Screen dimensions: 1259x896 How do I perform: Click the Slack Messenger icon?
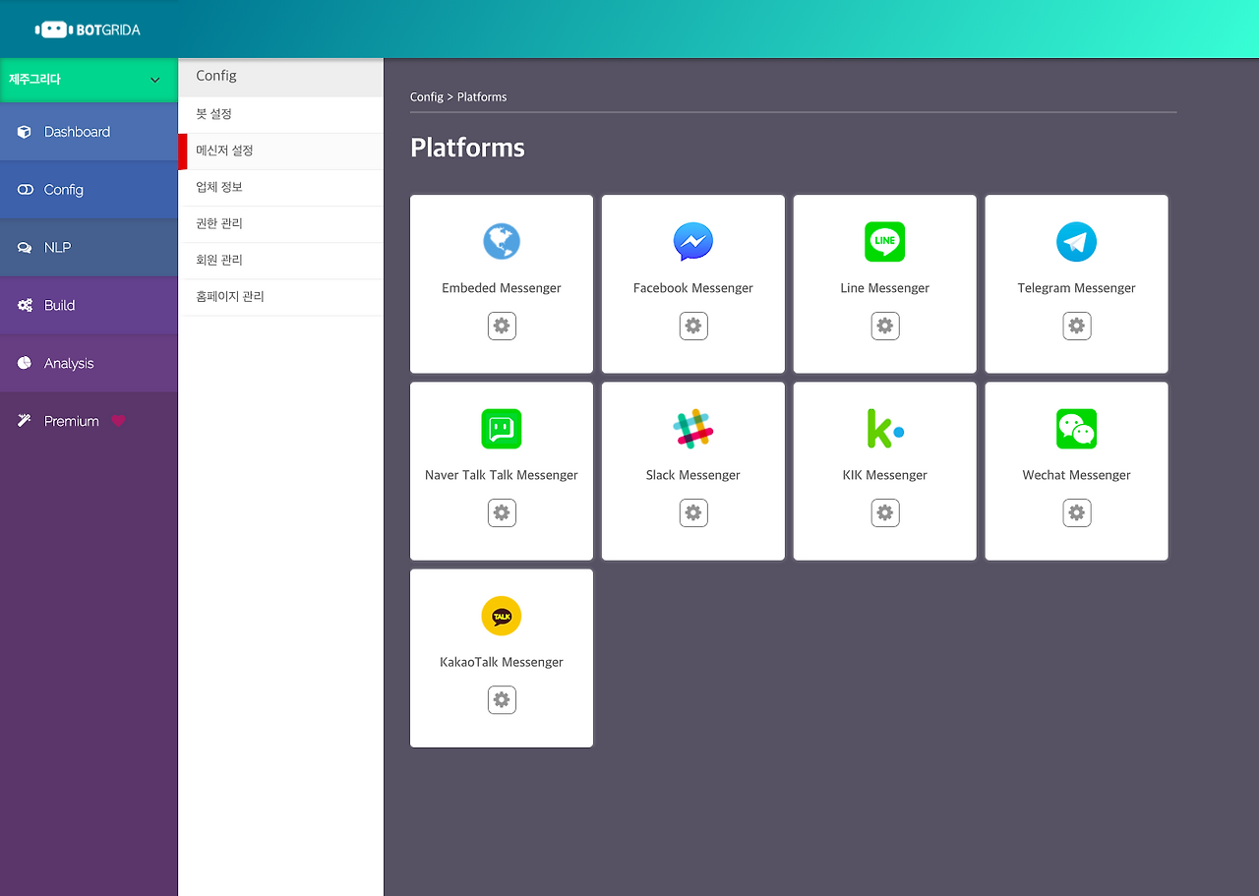(x=692, y=428)
